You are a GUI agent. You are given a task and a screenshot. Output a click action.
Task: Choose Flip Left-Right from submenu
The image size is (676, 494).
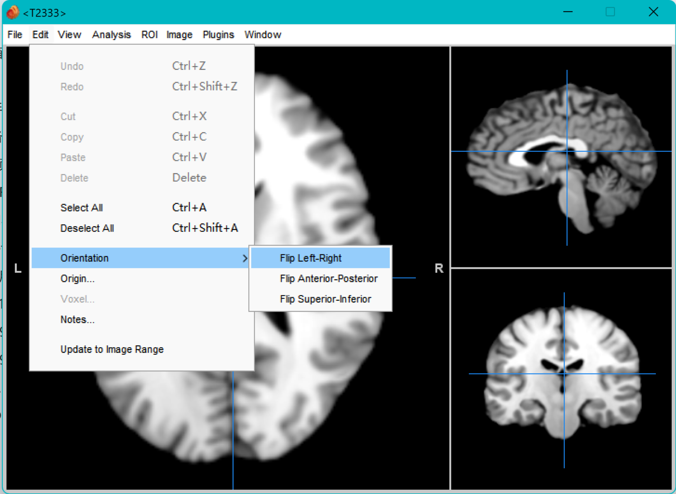click(x=310, y=258)
